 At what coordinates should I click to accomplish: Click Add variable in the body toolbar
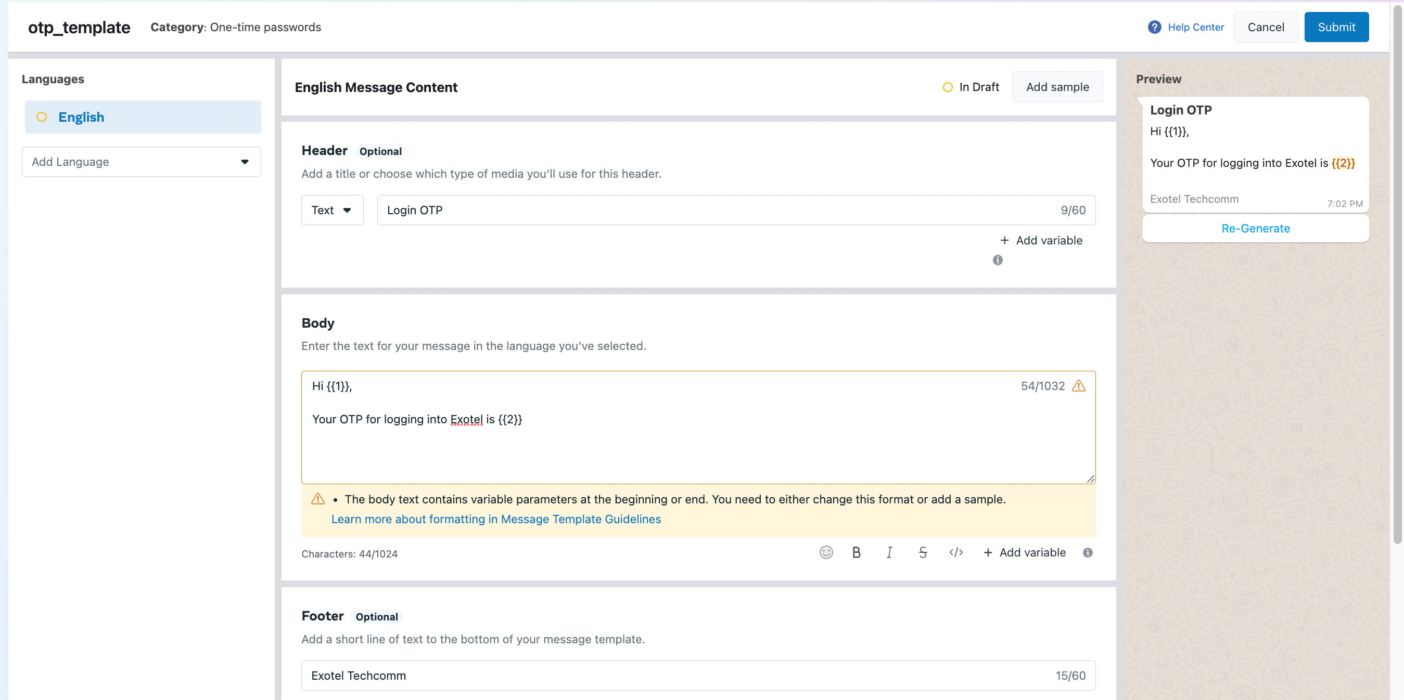pos(1024,552)
